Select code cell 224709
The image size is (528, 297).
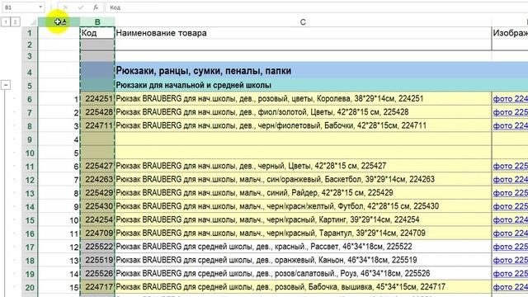[97, 233]
